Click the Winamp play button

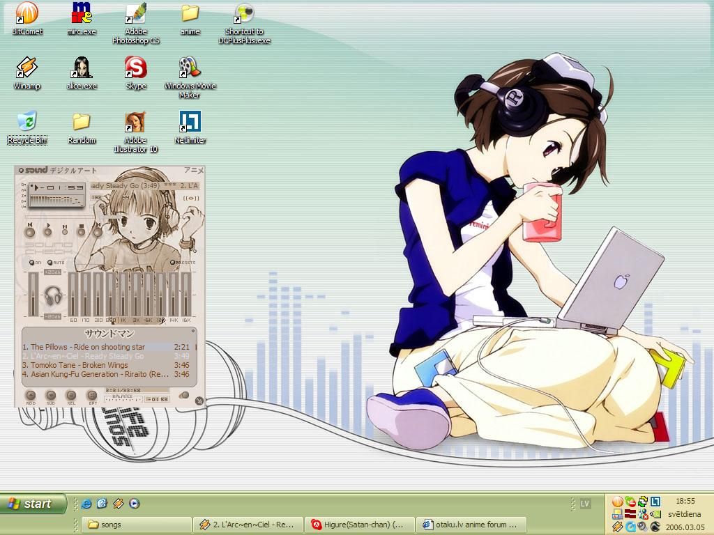(x=48, y=230)
